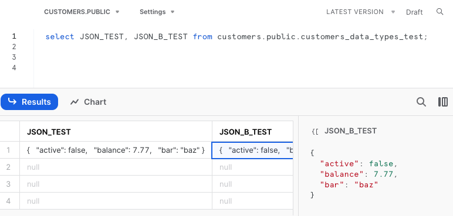Select row number 3 in results

tap(8, 184)
